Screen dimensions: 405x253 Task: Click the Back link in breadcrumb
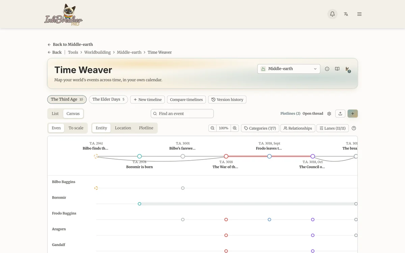click(x=55, y=52)
